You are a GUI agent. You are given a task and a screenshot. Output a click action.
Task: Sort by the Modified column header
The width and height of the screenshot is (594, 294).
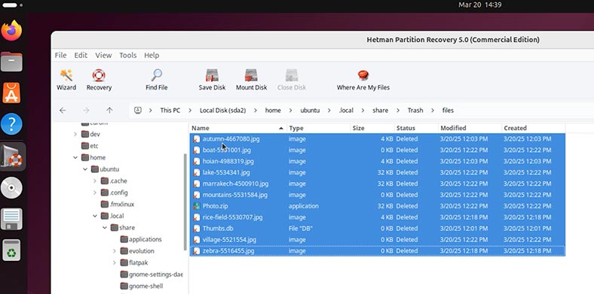click(470, 128)
